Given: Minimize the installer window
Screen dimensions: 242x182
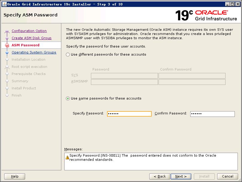Looking at the screenshot, I should [x=227, y=4].
